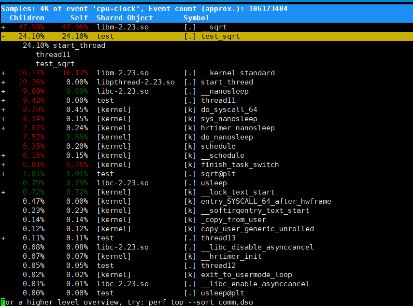Select the entry_SYSCALL_64_after_hwframe symbol
This screenshot has height=306, width=413.
pyautogui.click(x=266, y=202)
